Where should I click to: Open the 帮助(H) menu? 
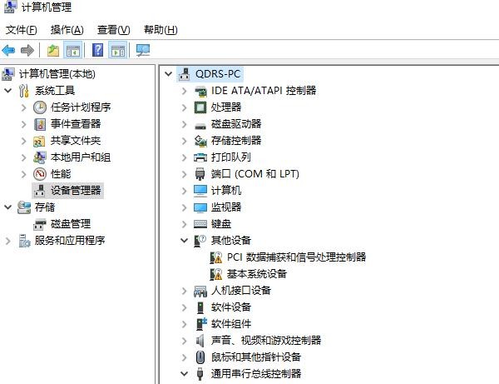click(x=161, y=30)
